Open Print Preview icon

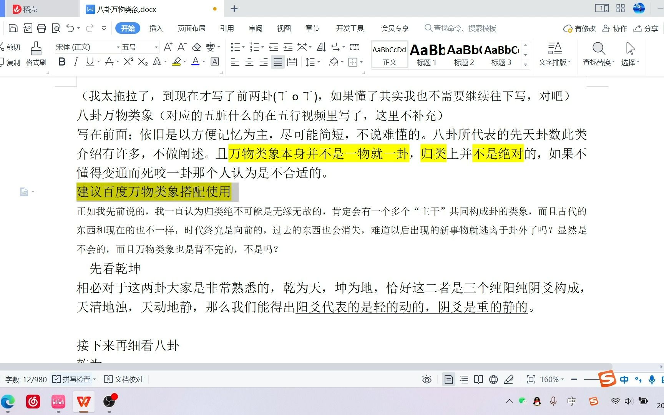(x=56, y=28)
